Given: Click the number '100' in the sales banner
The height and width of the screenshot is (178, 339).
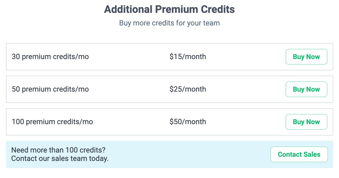Looking at the screenshot, I should click(72, 150).
